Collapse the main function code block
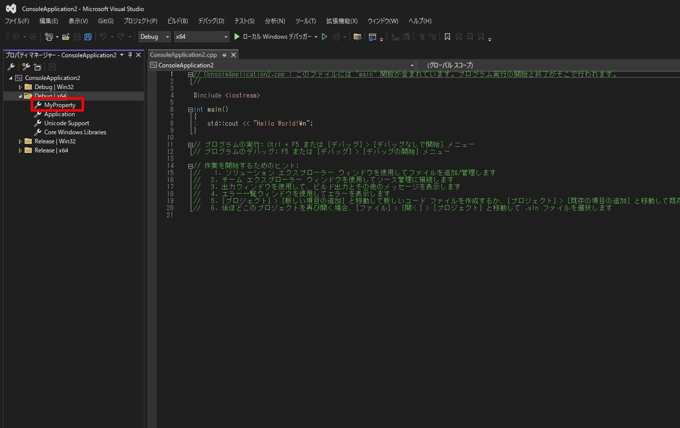The height and width of the screenshot is (428, 680). click(x=190, y=109)
